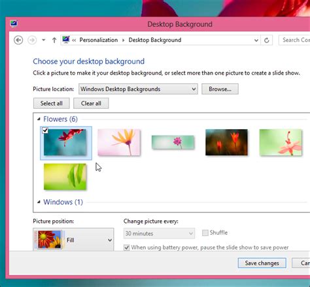Focus the Search Control Panel field
Screen dimensions: 310x287
pos(294,40)
